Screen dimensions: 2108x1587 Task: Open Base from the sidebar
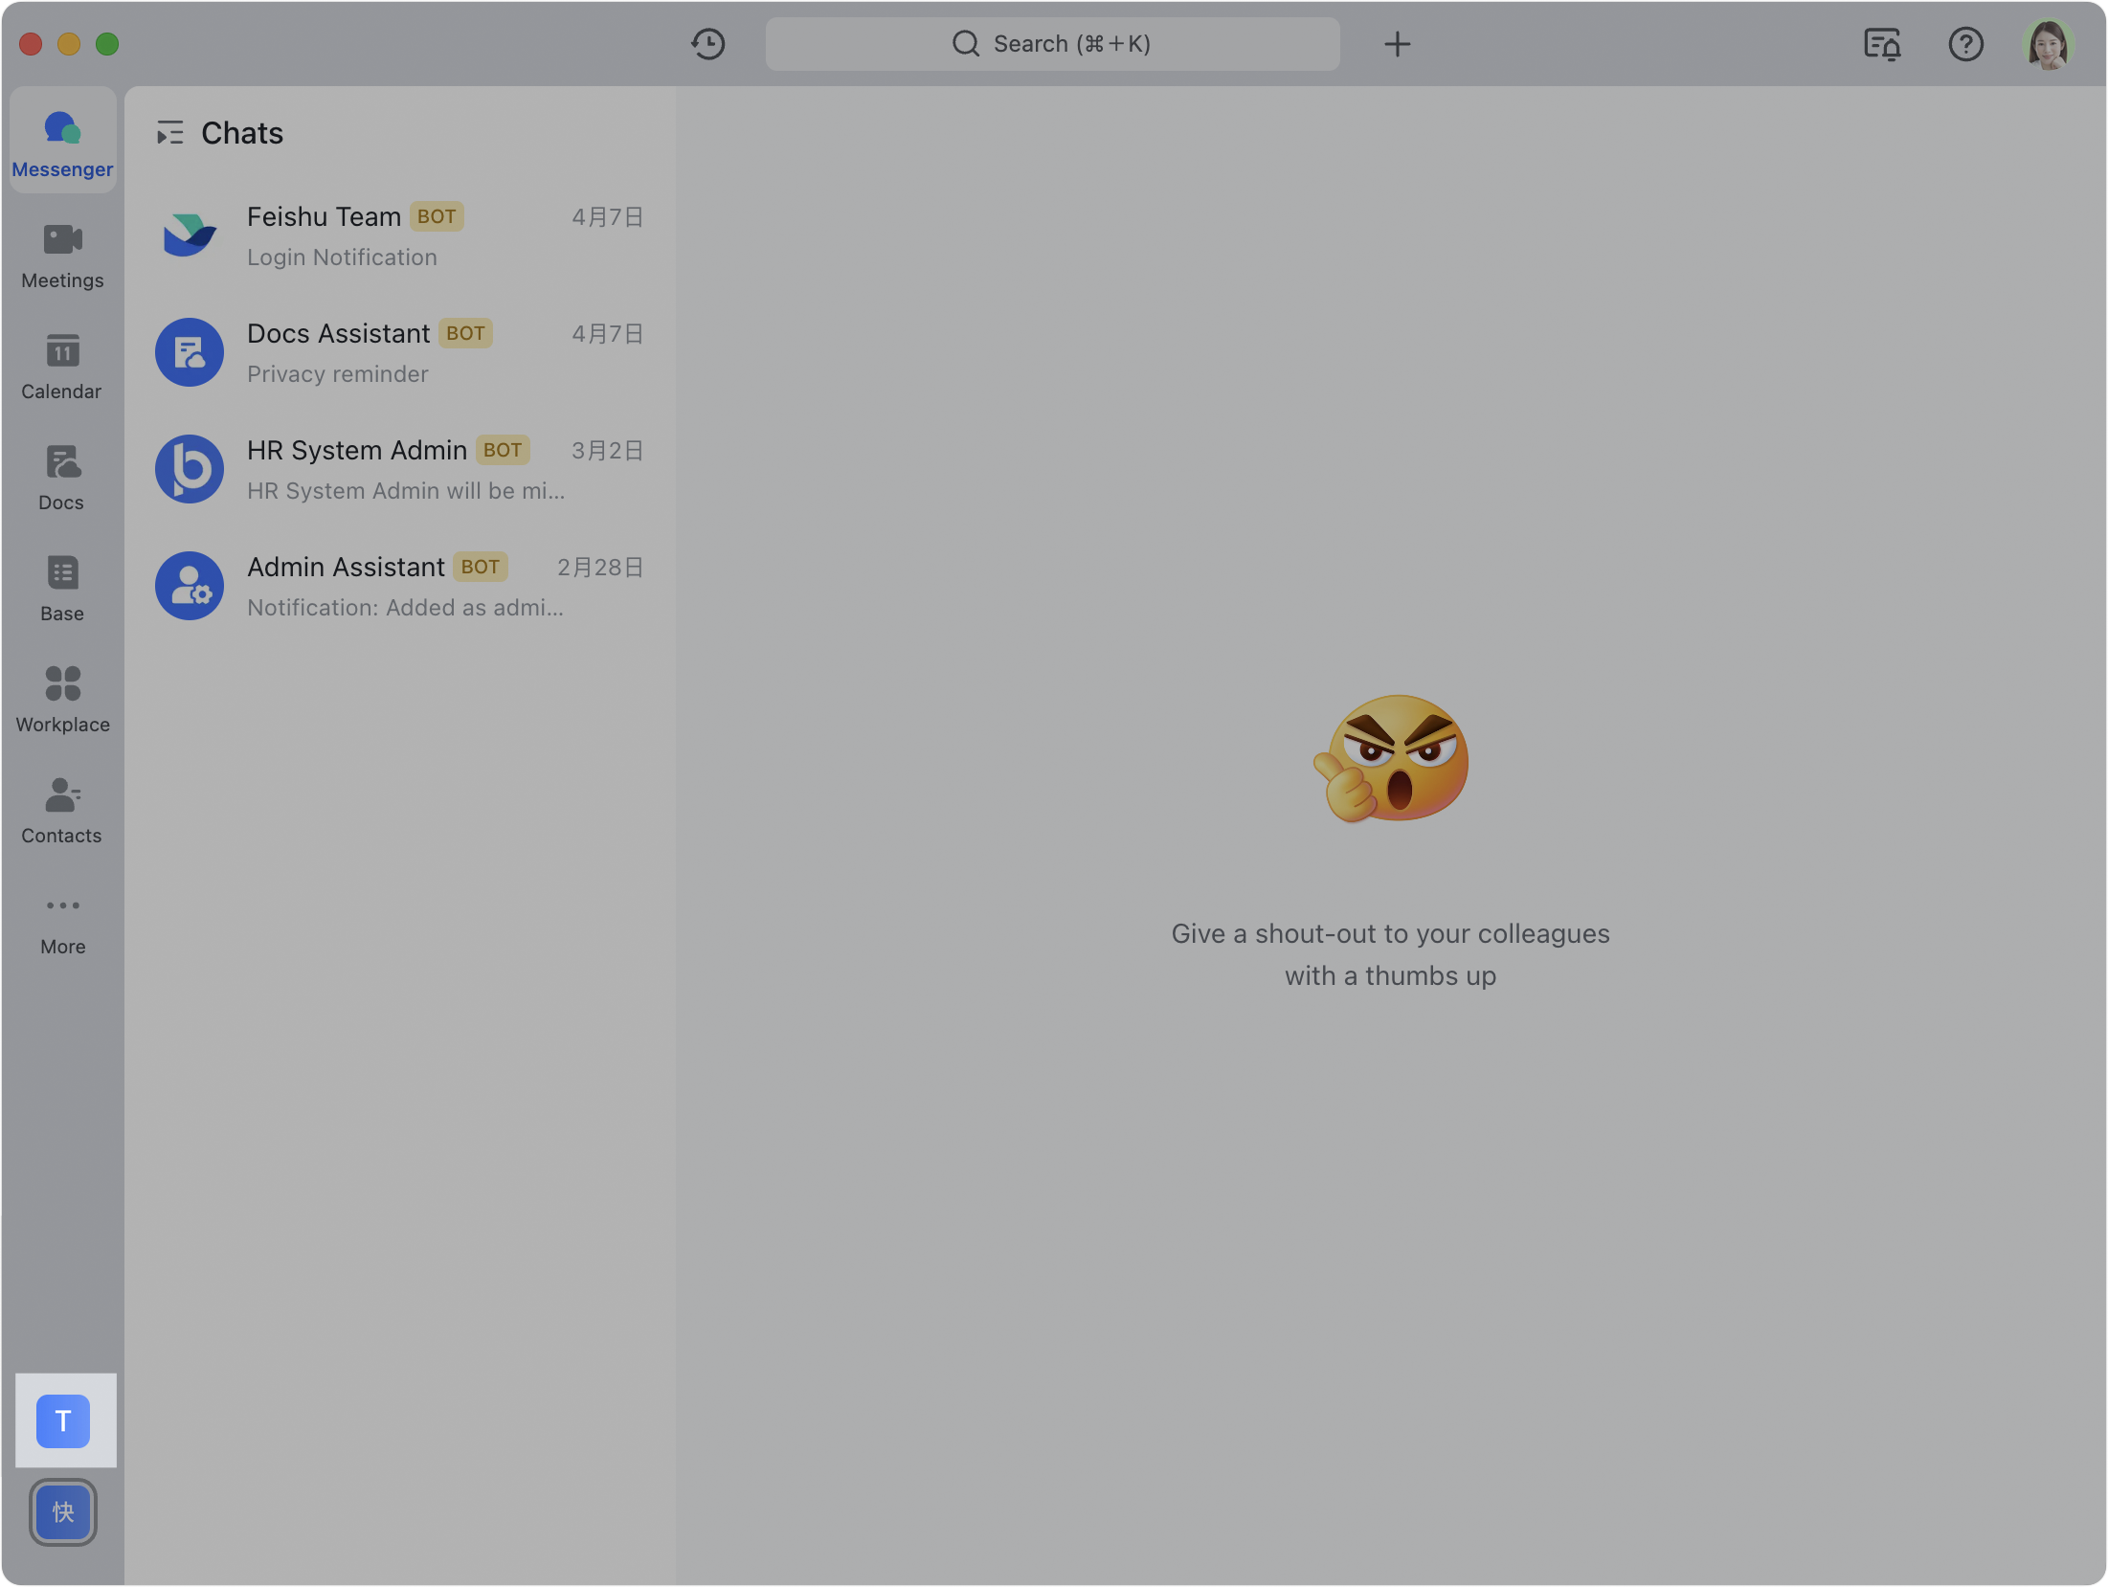tap(63, 588)
